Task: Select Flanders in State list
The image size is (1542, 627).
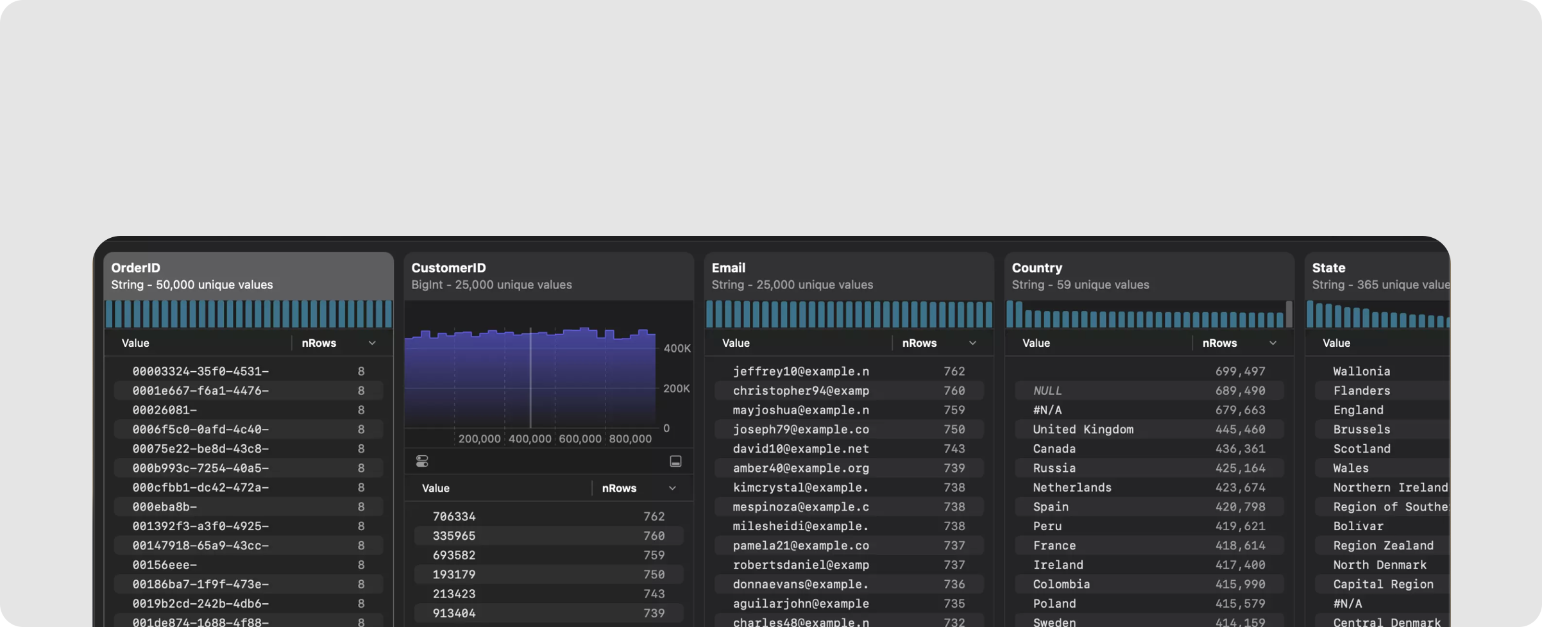Action: tap(1382, 390)
